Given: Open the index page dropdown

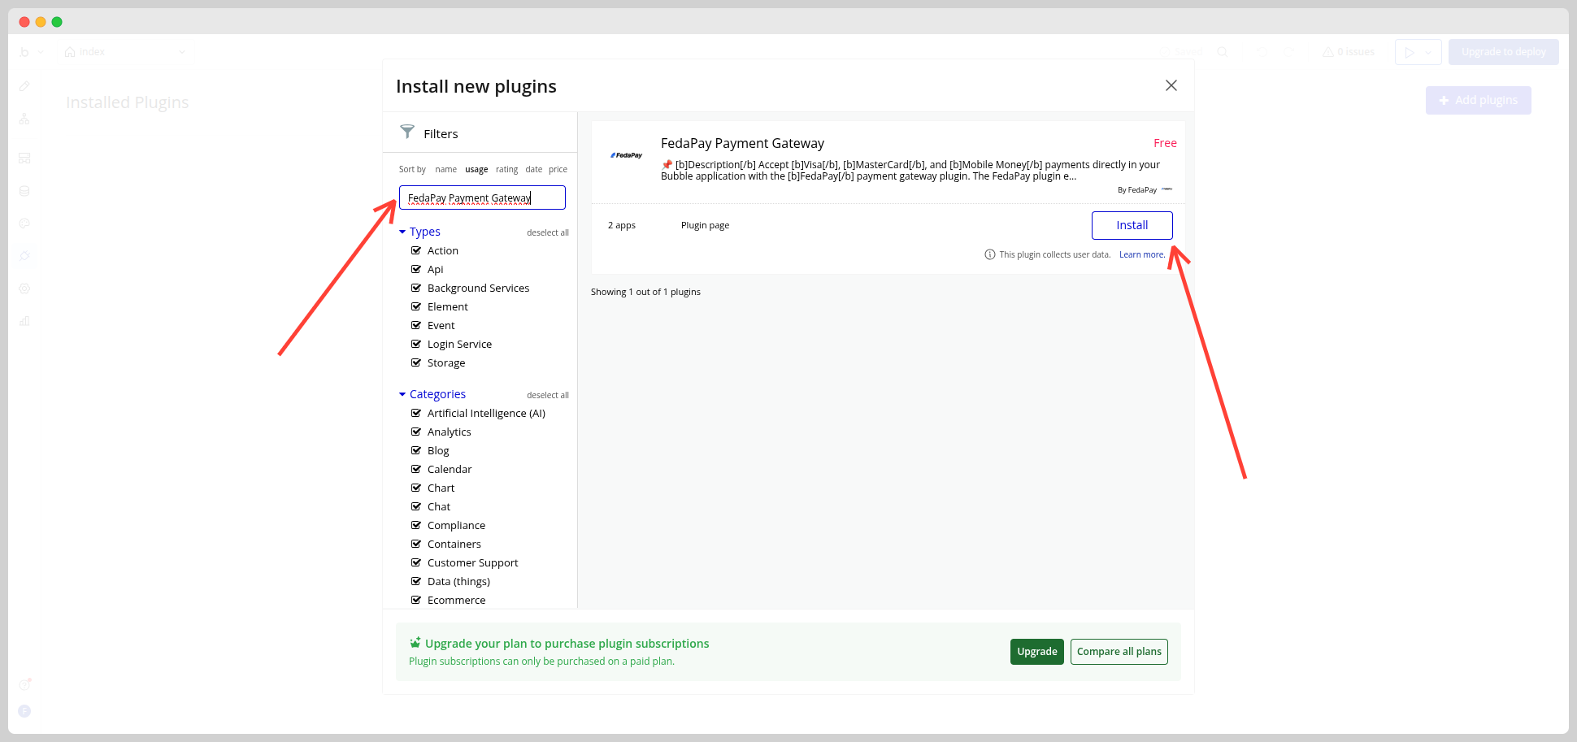Looking at the screenshot, I should (182, 52).
